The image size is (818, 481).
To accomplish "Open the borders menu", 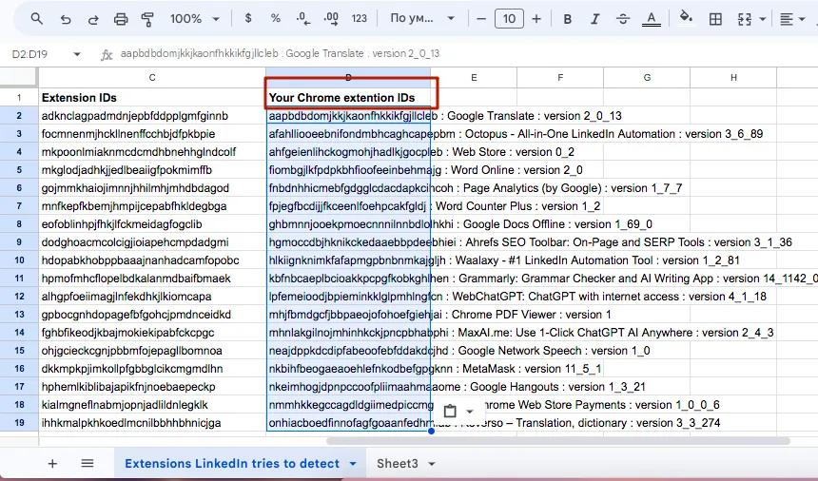I will pyautogui.click(x=715, y=19).
